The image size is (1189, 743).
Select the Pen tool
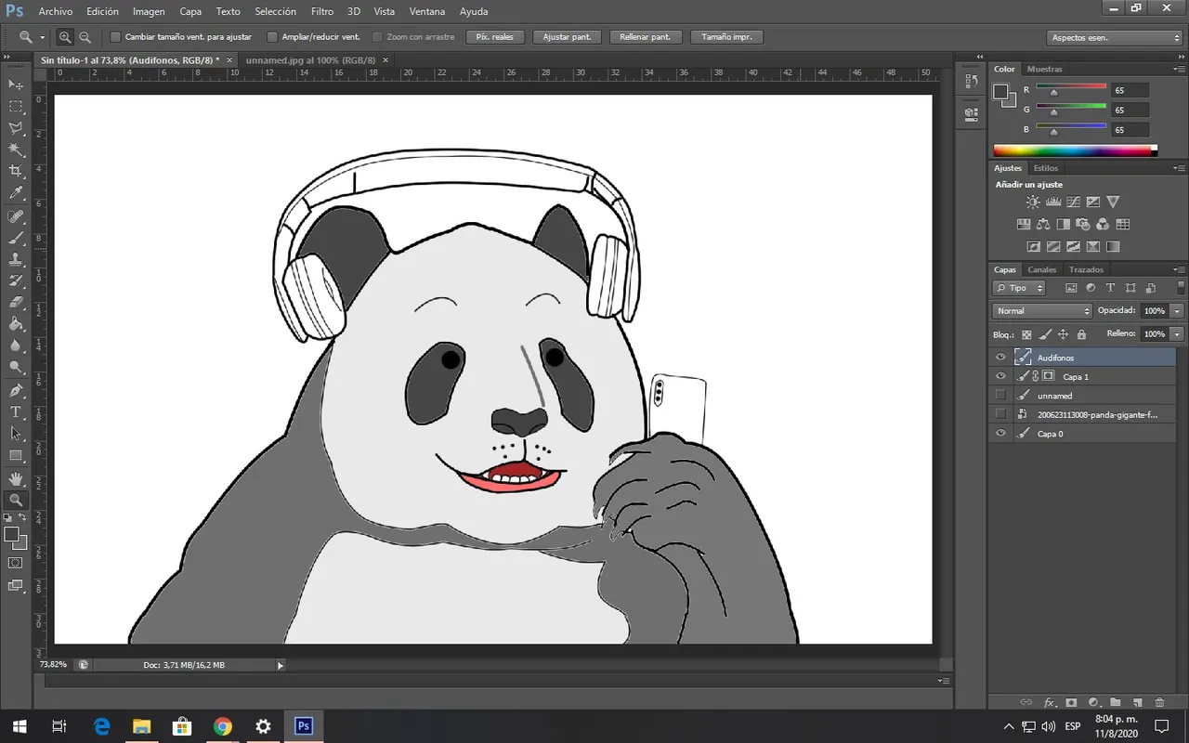pyautogui.click(x=16, y=390)
